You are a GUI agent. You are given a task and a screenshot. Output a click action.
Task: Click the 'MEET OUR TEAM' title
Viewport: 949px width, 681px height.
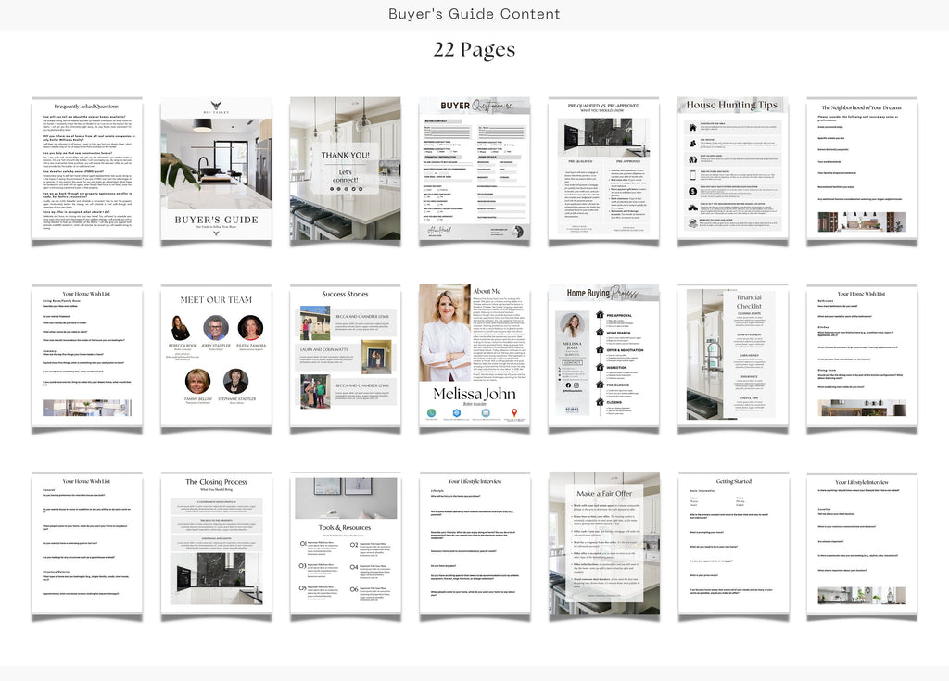coord(216,299)
